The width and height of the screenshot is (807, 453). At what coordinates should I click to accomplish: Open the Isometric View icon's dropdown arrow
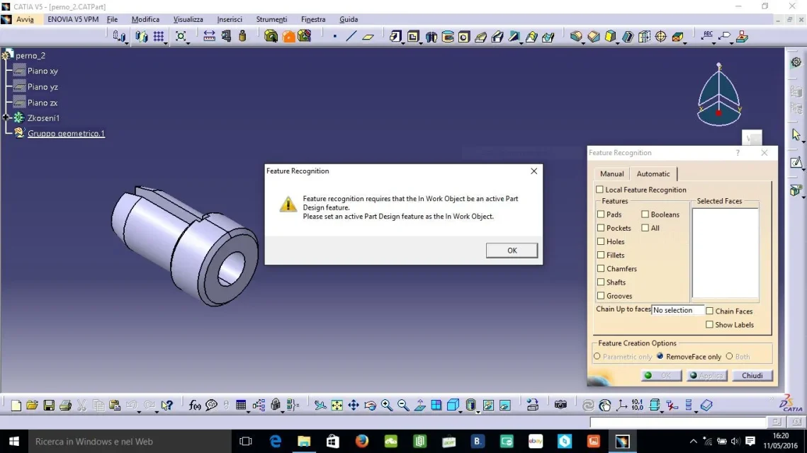[x=460, y=412]
